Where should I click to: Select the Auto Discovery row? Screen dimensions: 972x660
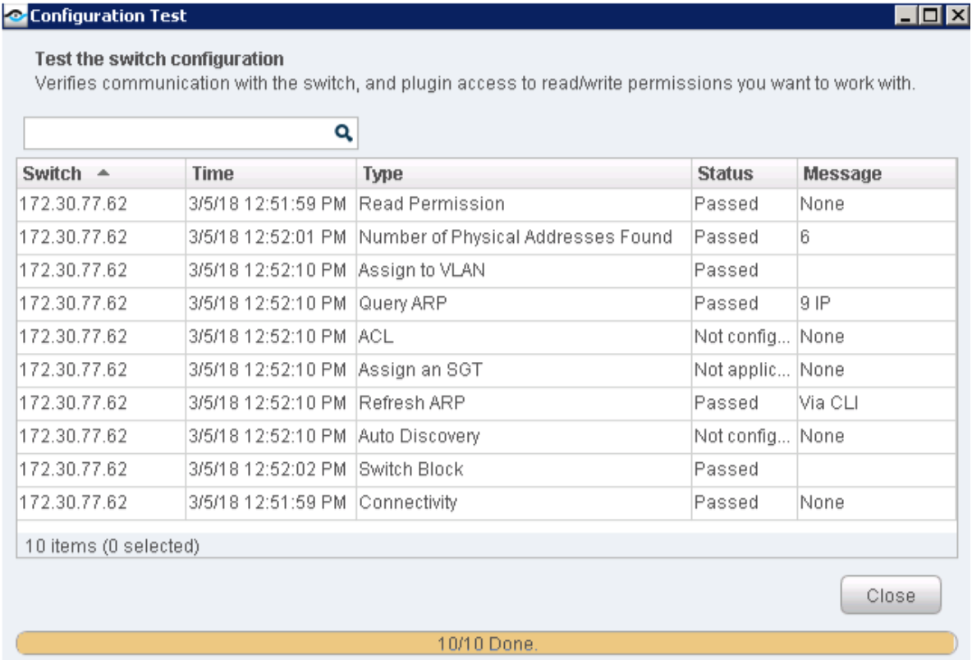420,437
